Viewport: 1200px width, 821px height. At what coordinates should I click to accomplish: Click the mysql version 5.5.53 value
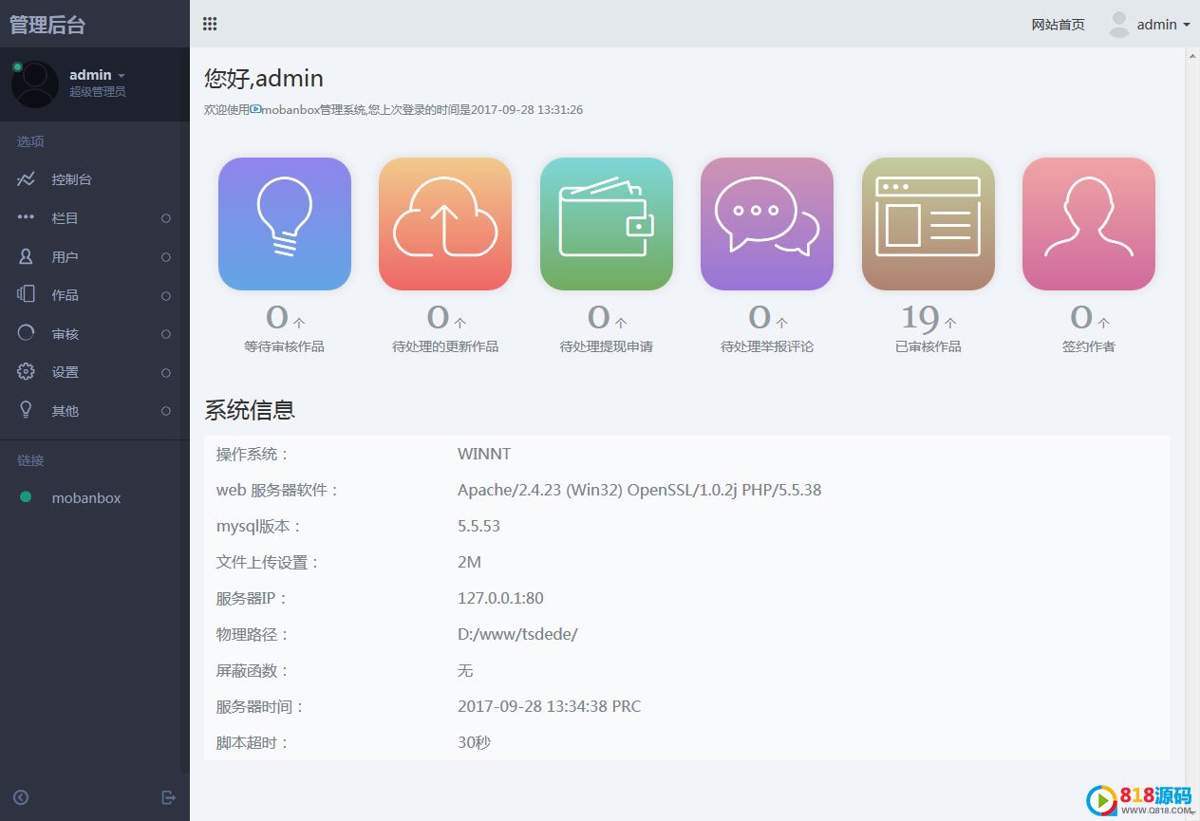(478, 526)
